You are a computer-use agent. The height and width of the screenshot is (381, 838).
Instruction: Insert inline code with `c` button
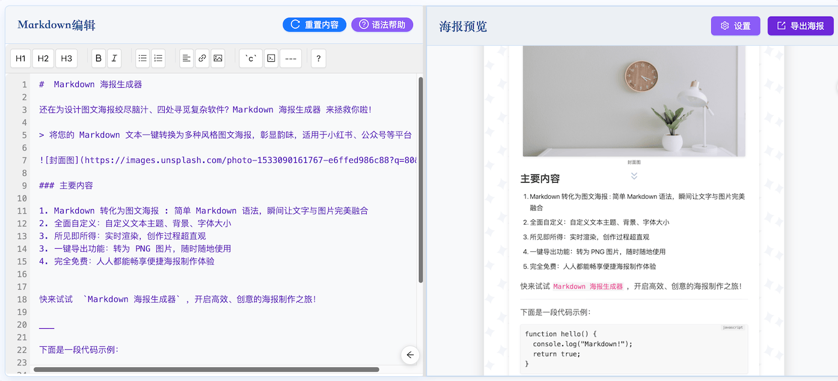[251, 58]
